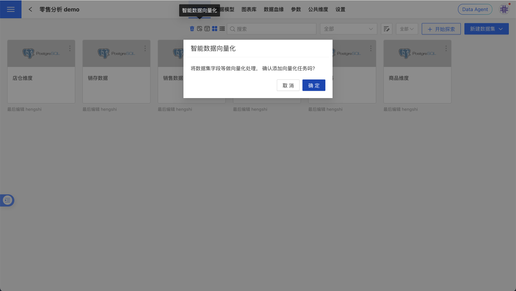Viewport: 516px width, 291px height.
Task: Expand the 新建数据集 dropdown arrow
Action: (x=501, y=29)
